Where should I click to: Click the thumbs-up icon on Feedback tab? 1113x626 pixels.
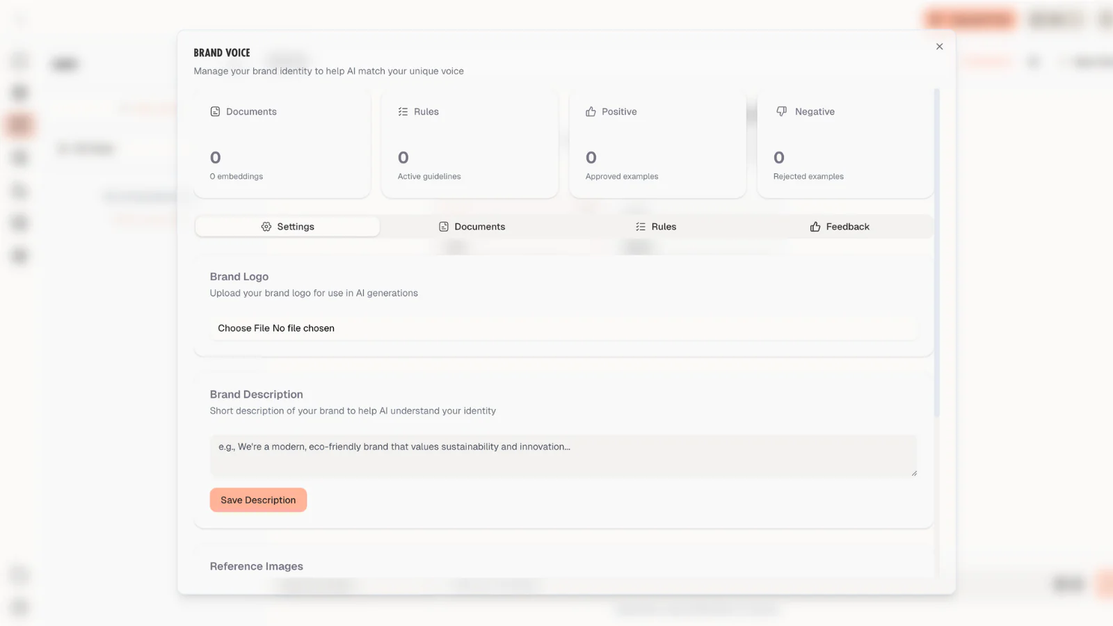click(x=815, y=227)
